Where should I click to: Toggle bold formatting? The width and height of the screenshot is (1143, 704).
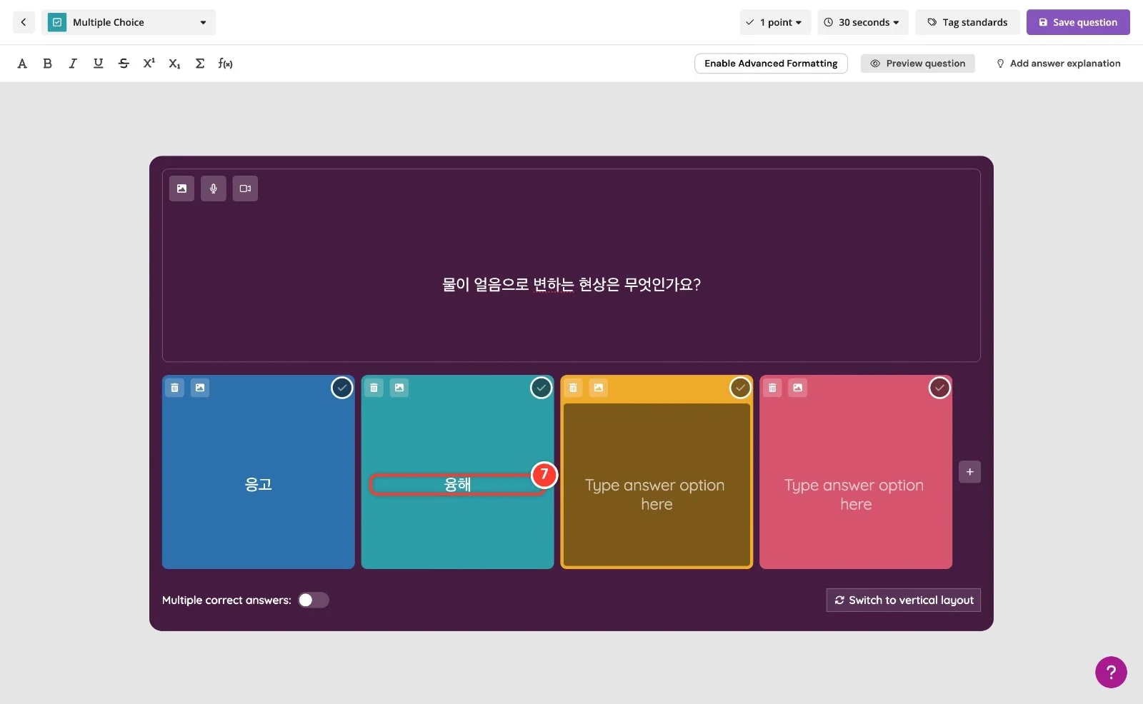47,64
